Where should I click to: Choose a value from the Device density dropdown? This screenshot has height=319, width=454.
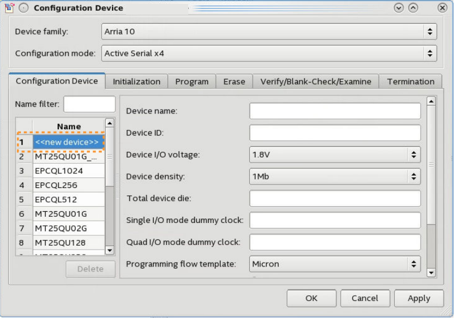(x=335, y=177)
